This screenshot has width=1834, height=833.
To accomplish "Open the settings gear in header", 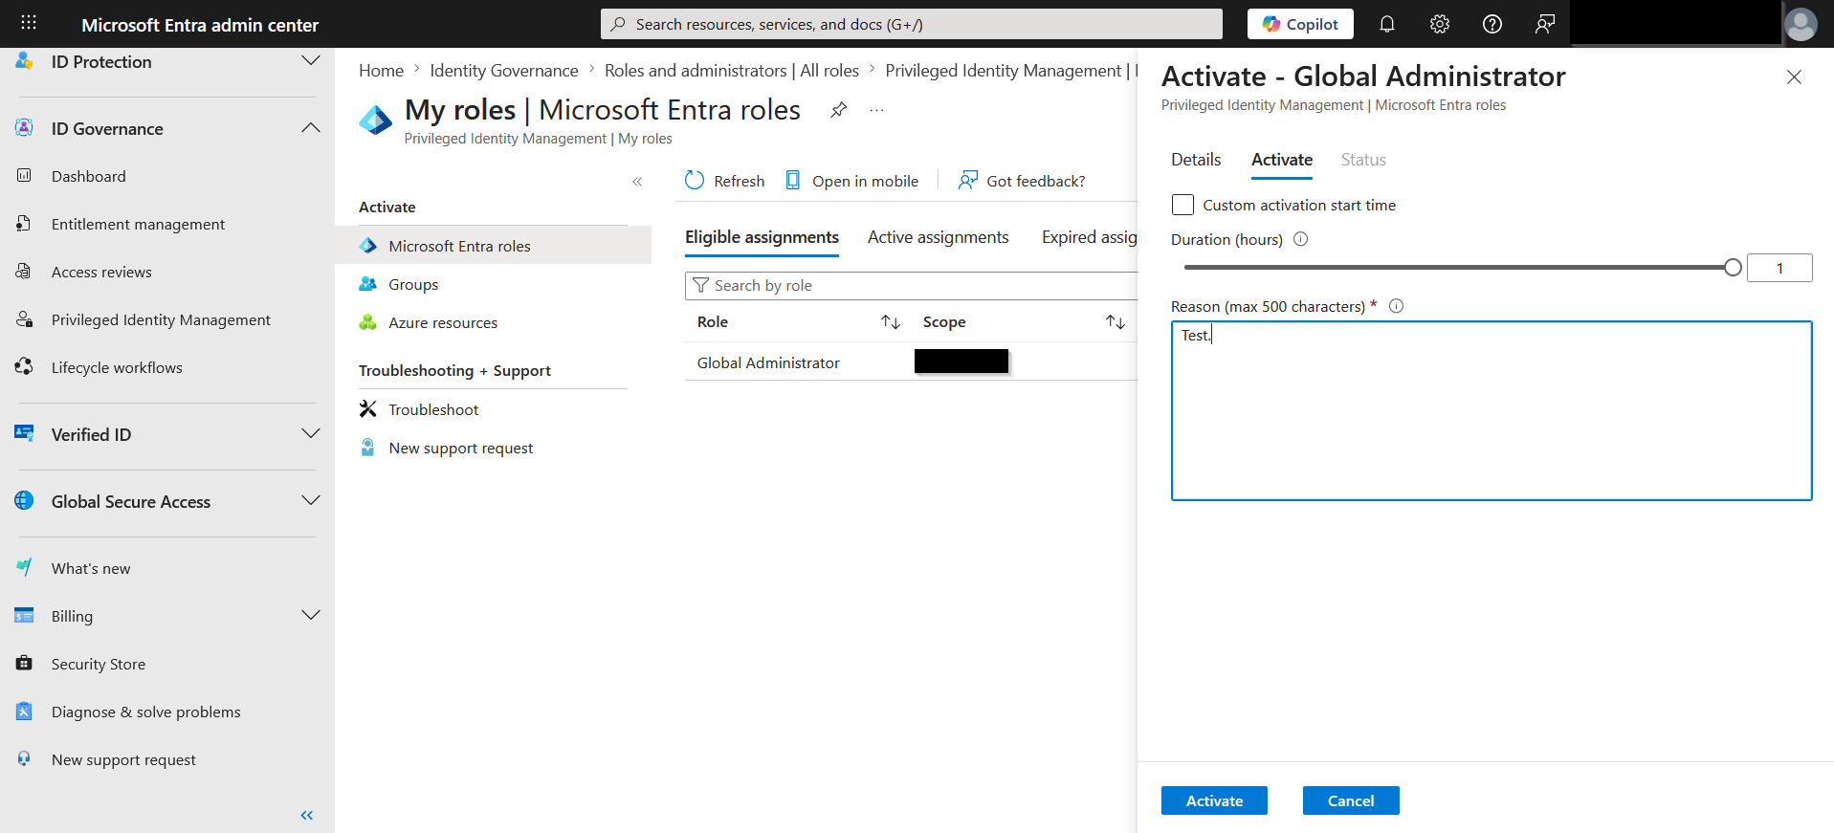I will [x=1440, y=24].
